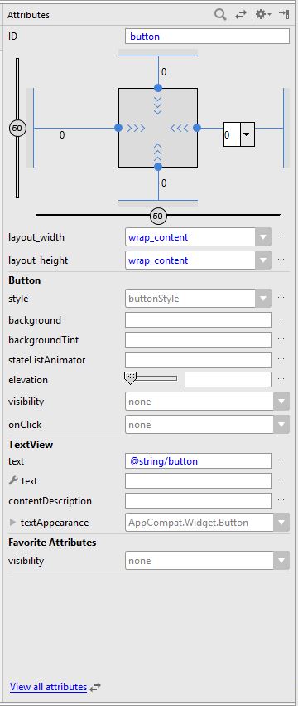
Task: Select the widget square in constraint diagram
Action: click(158, 128)
